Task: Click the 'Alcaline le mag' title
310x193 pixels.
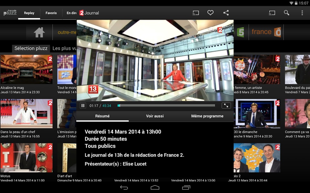Action: click(x=12, y=88)
